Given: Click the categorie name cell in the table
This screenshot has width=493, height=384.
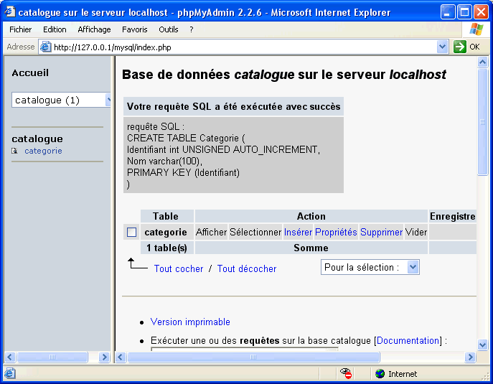Looking at the screenshot, I should click(166, 232).
